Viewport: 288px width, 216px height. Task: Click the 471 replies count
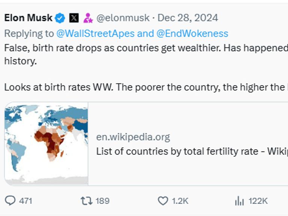(25, 201)
